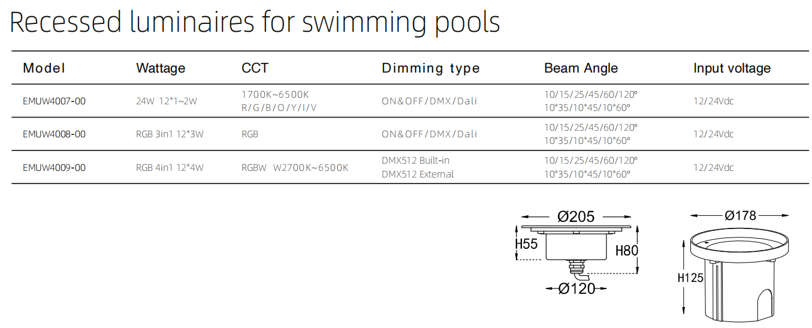The width and height of the screenshot is (812, 328).
Task: Click the RGB 4in1 12*4W cell
Action: [x=170, y=168]
